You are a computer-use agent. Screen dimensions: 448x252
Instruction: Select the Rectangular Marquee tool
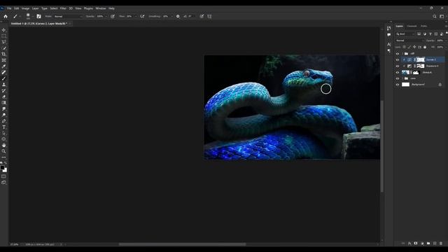(3, 36)
